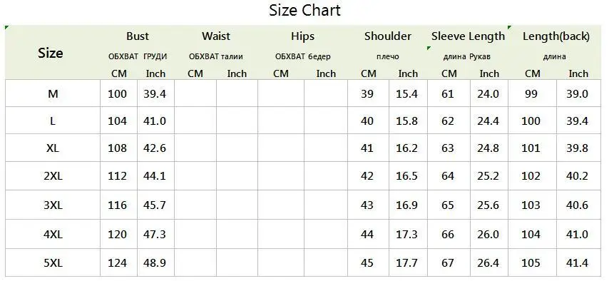Select the M size row label

(x=53, y=93)
